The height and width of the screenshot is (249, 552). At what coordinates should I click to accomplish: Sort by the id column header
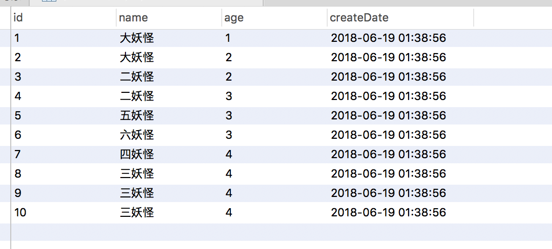point(18,18)
